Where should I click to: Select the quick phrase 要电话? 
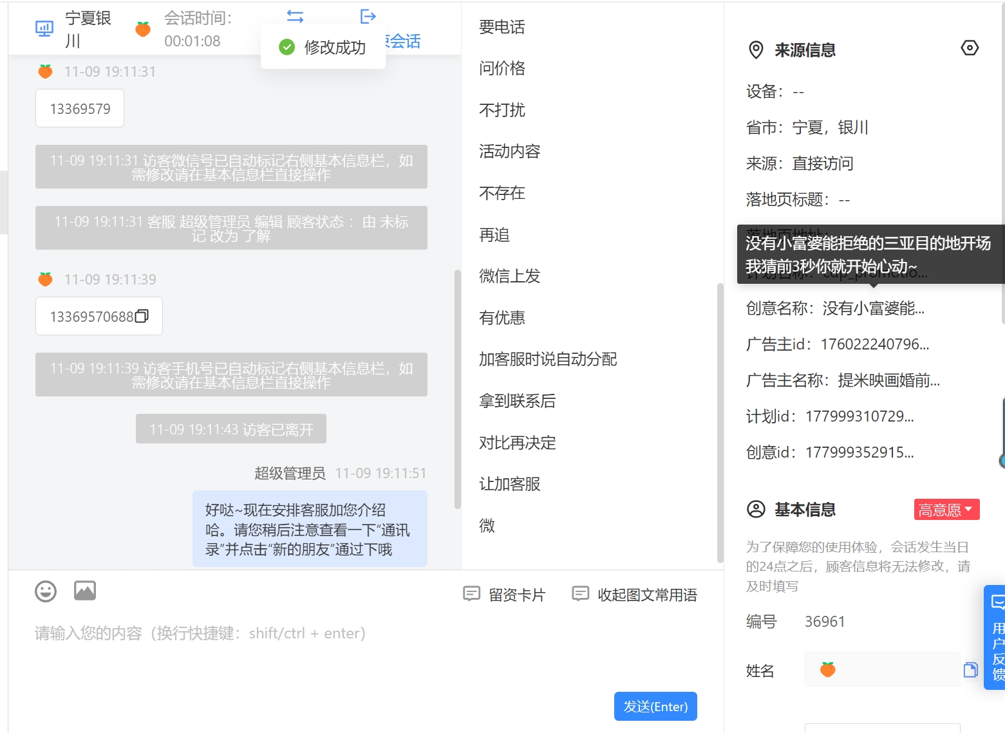tap(502, 27)
